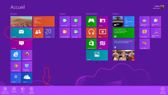Screen dimensions: 168x95
Task: Launch the Word 2013 tile
Action: click(76, 33)
